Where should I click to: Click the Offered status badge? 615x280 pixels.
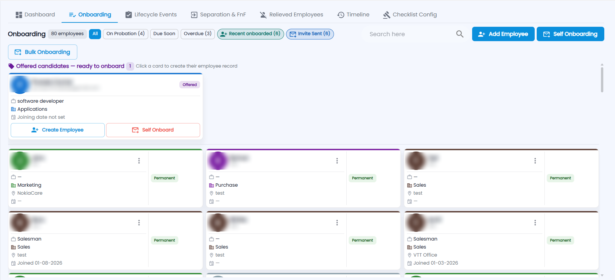pos(190,85)
